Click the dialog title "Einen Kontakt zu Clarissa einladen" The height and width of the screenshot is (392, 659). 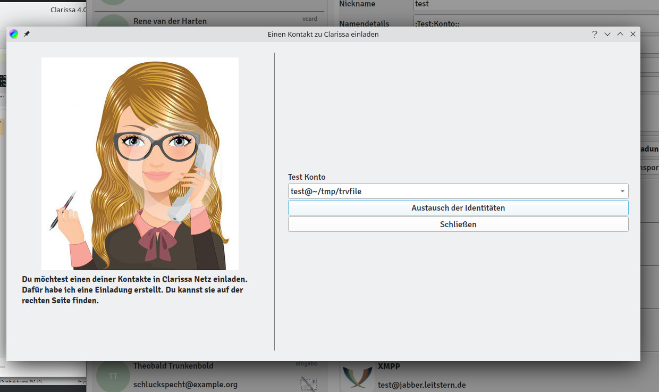point(323,34)
